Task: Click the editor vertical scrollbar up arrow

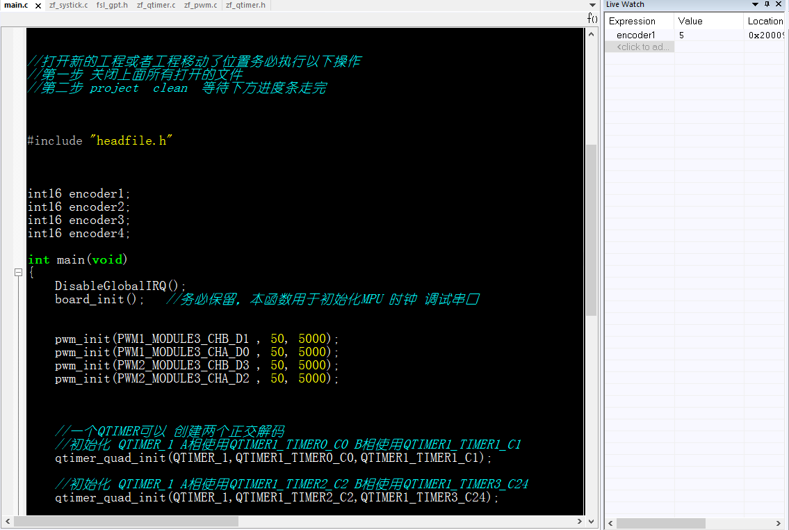Action: pos(592,35)
